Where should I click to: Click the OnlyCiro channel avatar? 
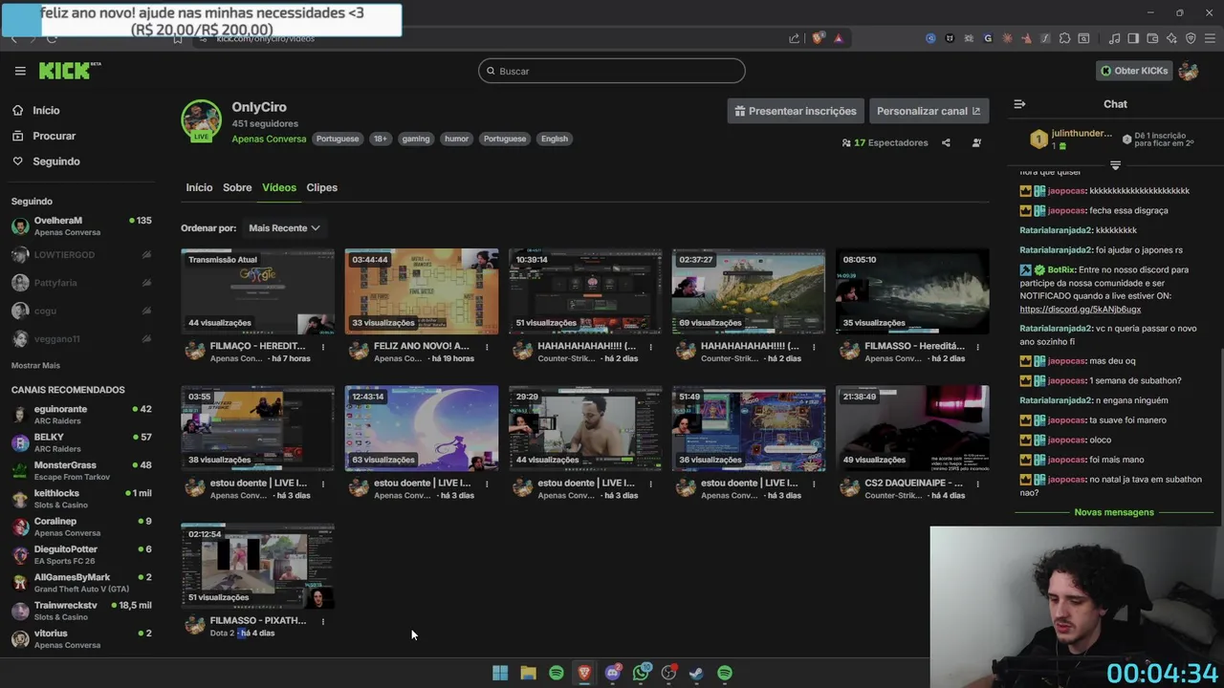point(201,120)
